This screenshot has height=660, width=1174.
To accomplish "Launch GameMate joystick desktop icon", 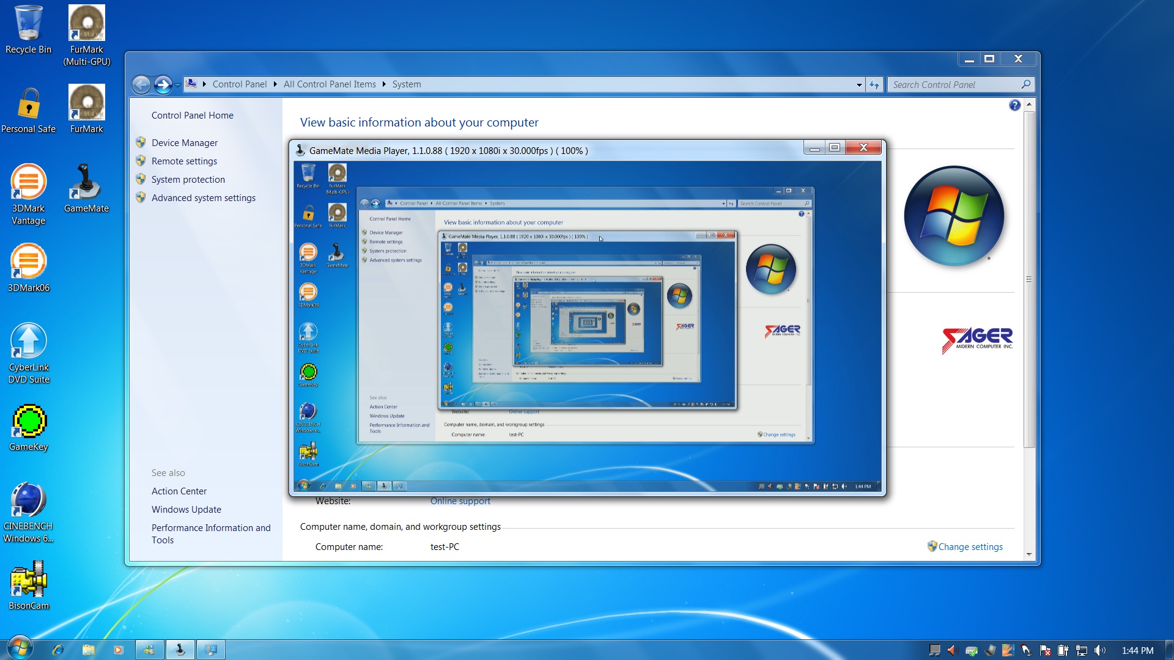I will pyautogui.click(x=86, y=188).
